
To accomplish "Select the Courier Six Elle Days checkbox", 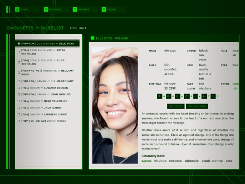I will tap(19, 44).
